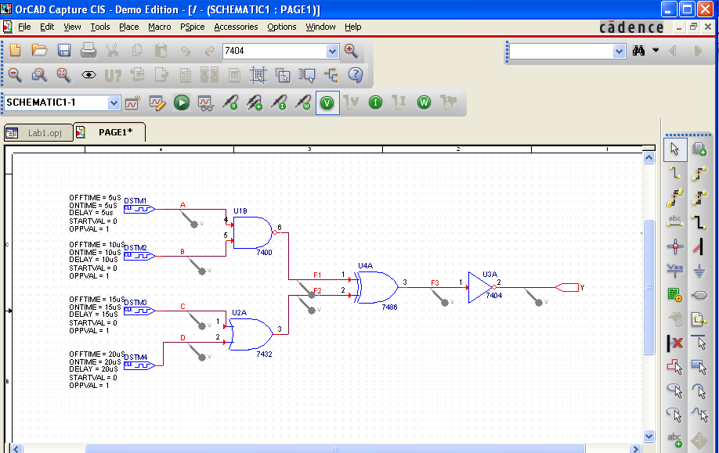
Task: Print the schematic page
Action: [x=88, y=50]
